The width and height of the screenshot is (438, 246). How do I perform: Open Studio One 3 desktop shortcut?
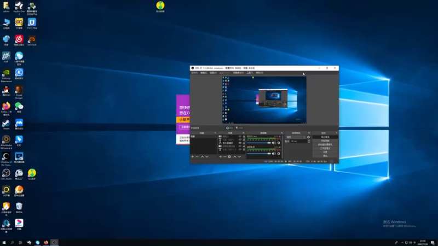pyautogui.click(x=19, y=8)
